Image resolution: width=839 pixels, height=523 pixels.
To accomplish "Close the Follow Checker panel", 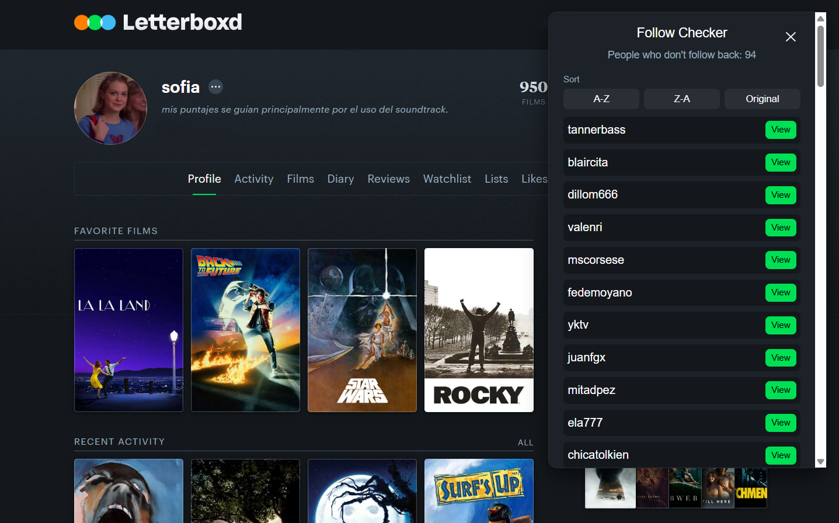I will tap(791, 37).
